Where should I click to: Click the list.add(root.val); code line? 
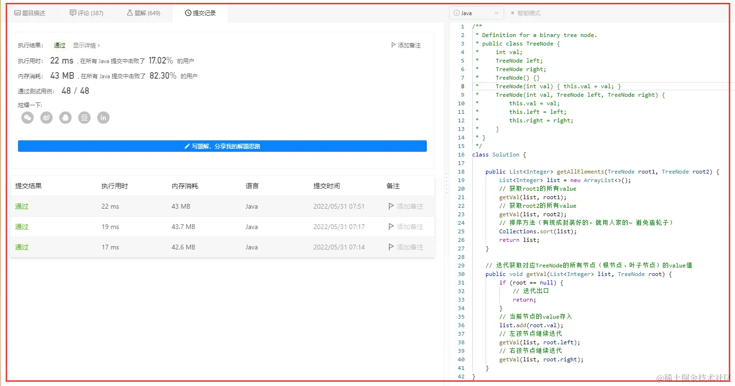click(531, 325)
